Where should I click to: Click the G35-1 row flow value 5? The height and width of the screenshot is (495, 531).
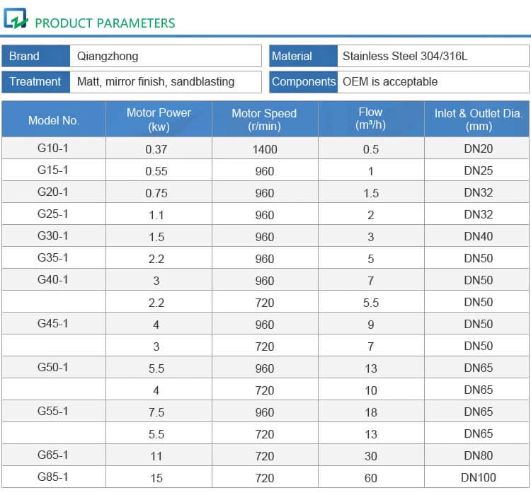pyautogui.click(x=371, y=259)
